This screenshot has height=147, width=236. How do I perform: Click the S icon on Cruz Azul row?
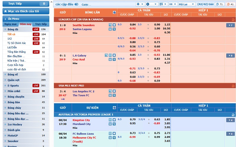point(114,59)
